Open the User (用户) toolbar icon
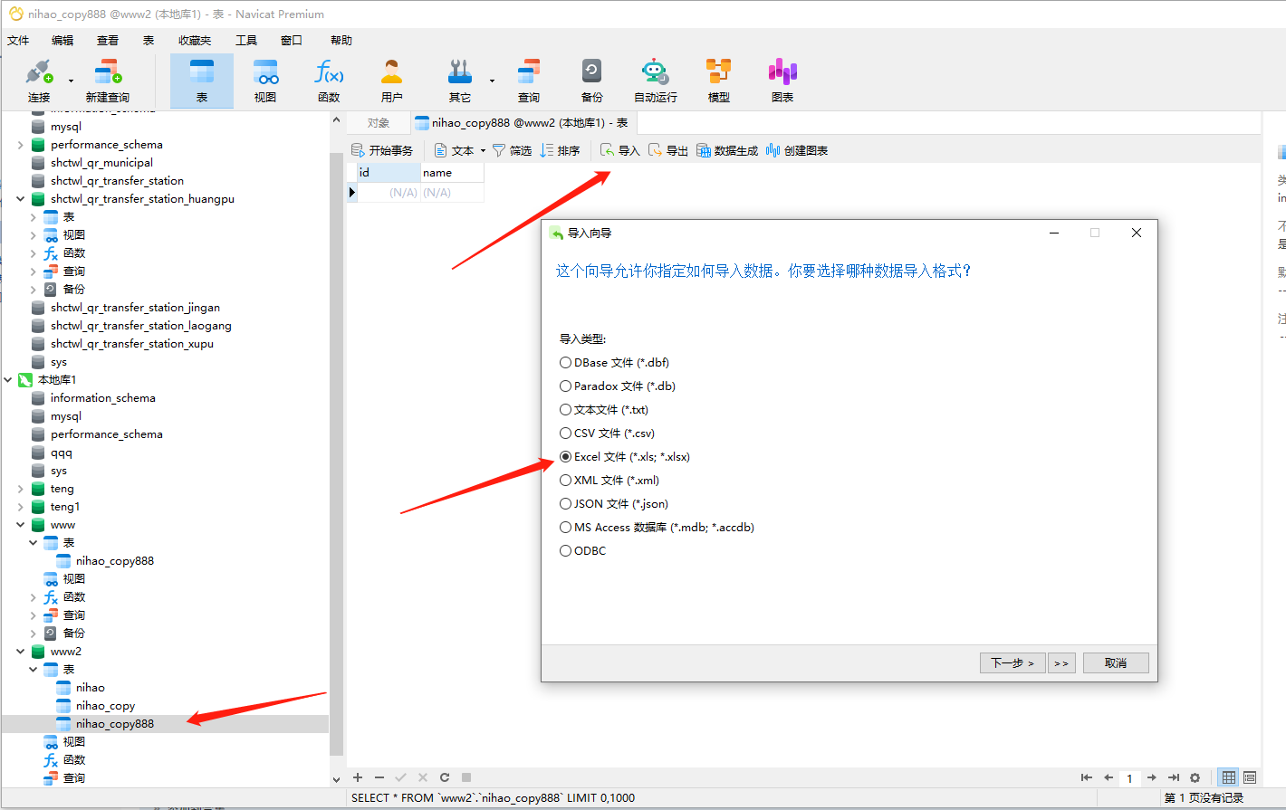Screen dimensions: 1286x810 click(x=392, y=81)
